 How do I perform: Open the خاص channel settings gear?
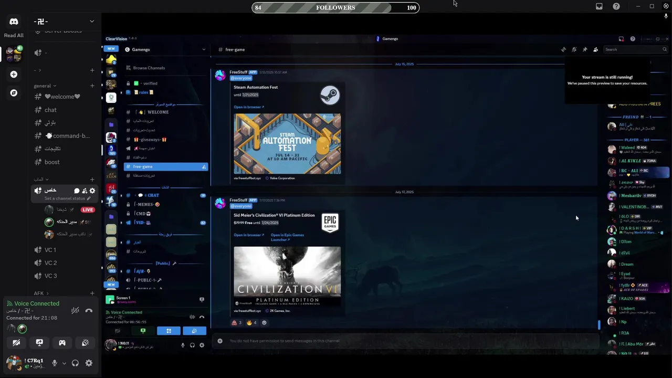(92, 191)
